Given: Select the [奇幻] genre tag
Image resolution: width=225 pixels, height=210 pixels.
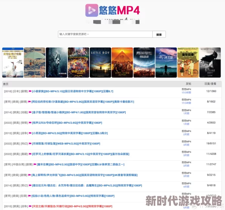Looking at the screenshot, I should (24, 186).
